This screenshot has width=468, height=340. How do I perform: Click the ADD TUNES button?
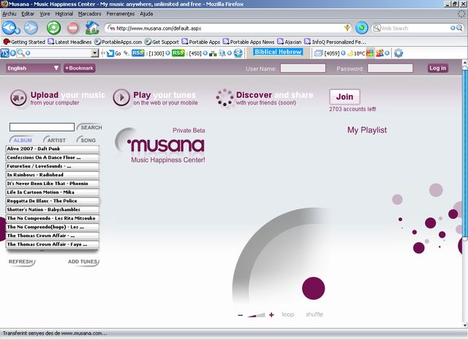[83, 262]
